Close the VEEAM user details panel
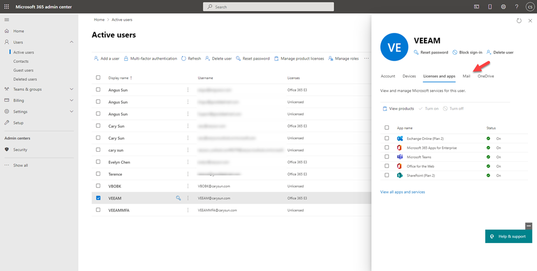 [530, 21]
